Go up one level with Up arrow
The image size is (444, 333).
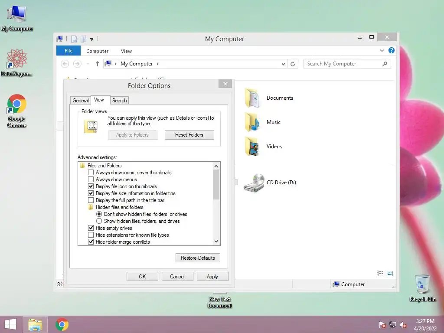pos(98,64)
